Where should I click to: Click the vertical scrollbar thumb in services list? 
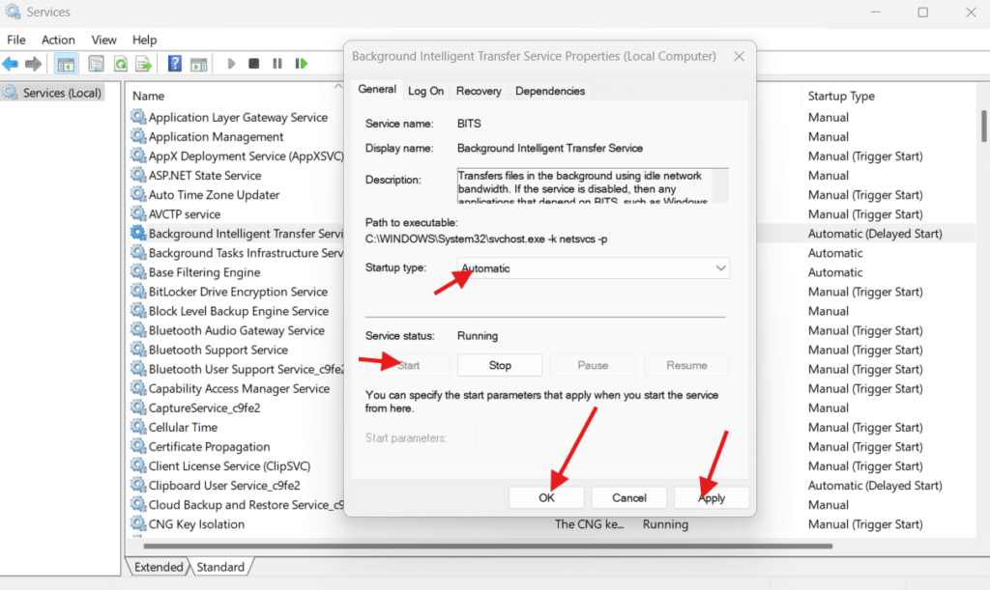pos(983,126)
